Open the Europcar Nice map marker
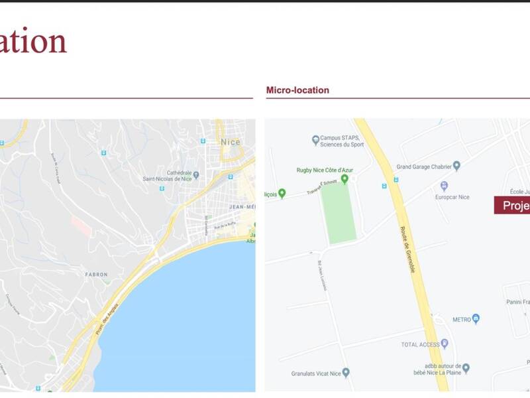The image size is (530, 398). pos(444,186)
